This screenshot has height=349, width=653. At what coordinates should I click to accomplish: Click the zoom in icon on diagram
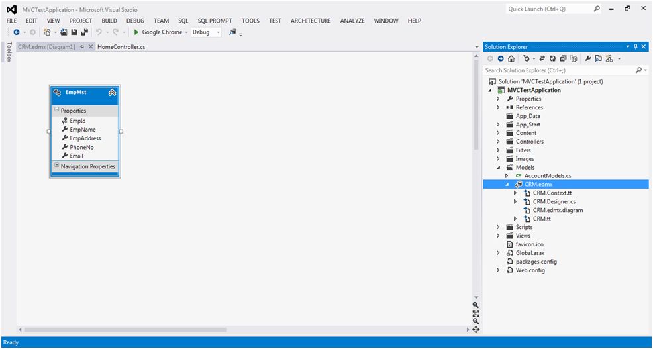point(476,305)
